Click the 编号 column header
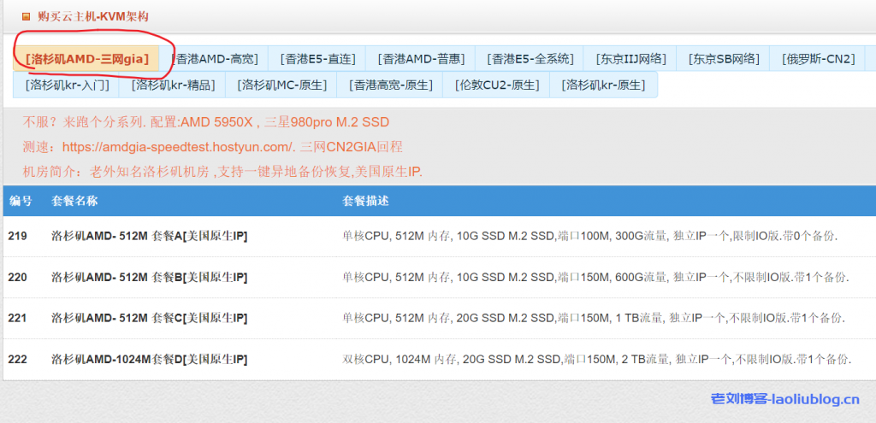 [x=20, y=201]
